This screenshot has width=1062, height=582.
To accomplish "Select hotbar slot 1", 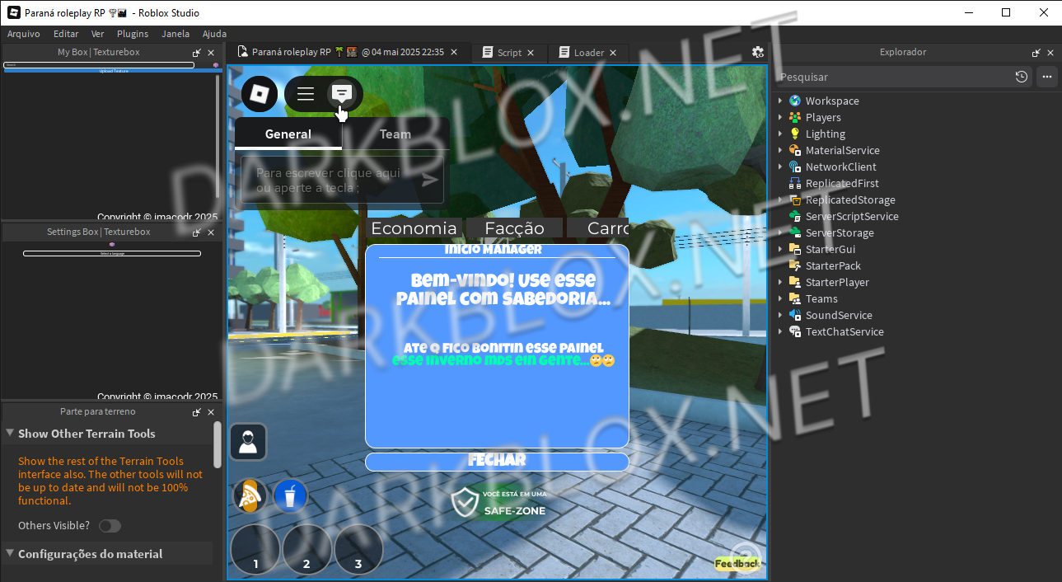I will [x=255, y=549].
